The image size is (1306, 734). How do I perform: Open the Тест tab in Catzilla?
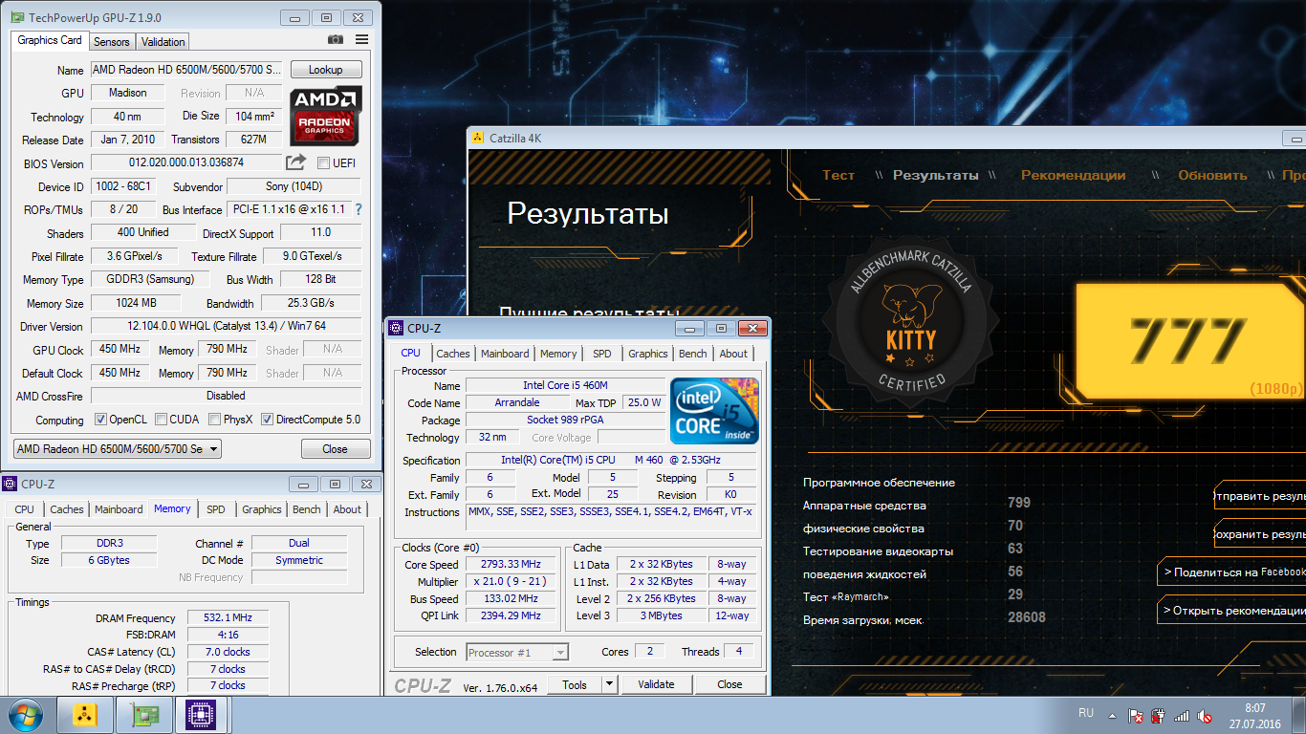pos(838,176)
